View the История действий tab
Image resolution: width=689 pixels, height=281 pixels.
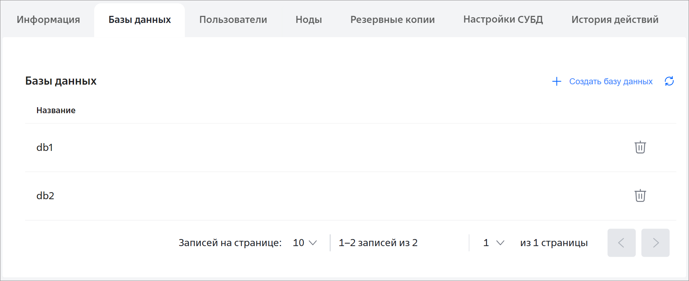(x=615, y=19)
